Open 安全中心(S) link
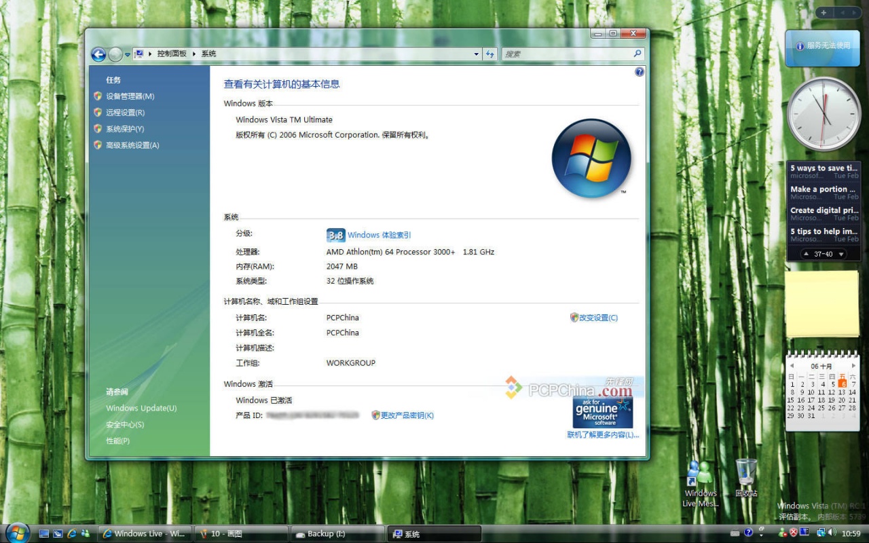Viewport: 869px width, 543px height. tap(125, 424)
